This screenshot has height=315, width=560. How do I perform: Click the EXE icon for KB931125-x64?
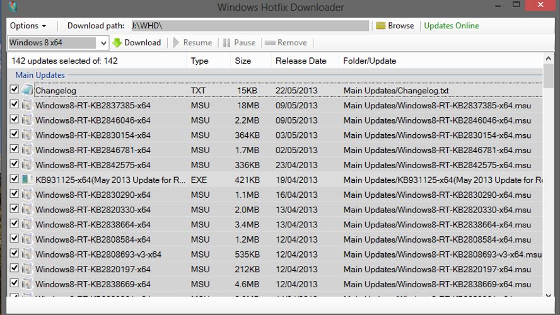tap(26, 180)
